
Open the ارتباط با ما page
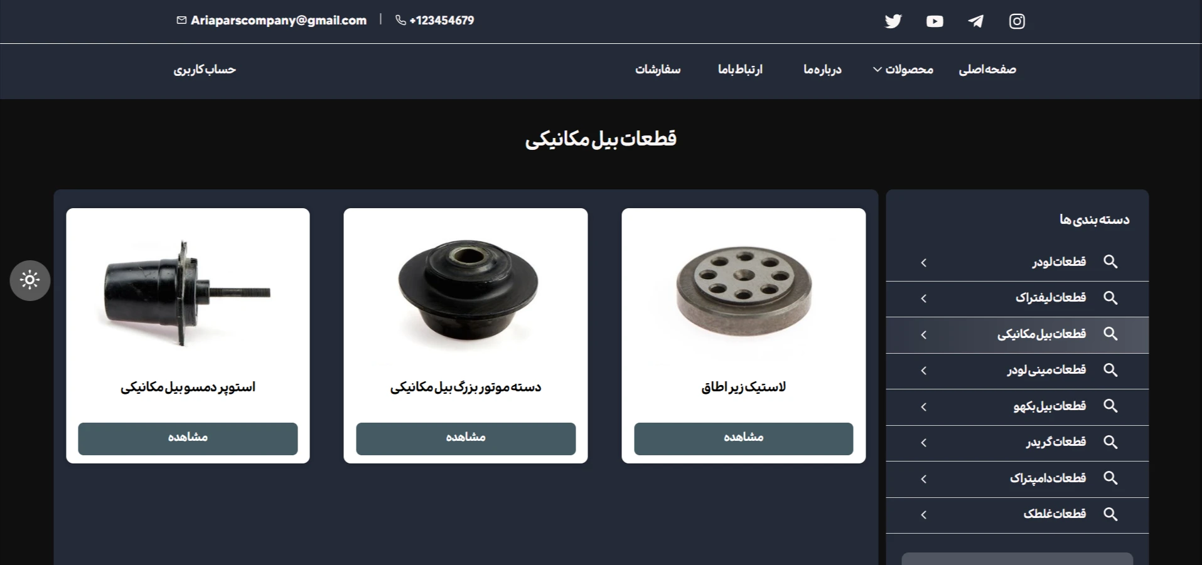(x=740, y=70)
